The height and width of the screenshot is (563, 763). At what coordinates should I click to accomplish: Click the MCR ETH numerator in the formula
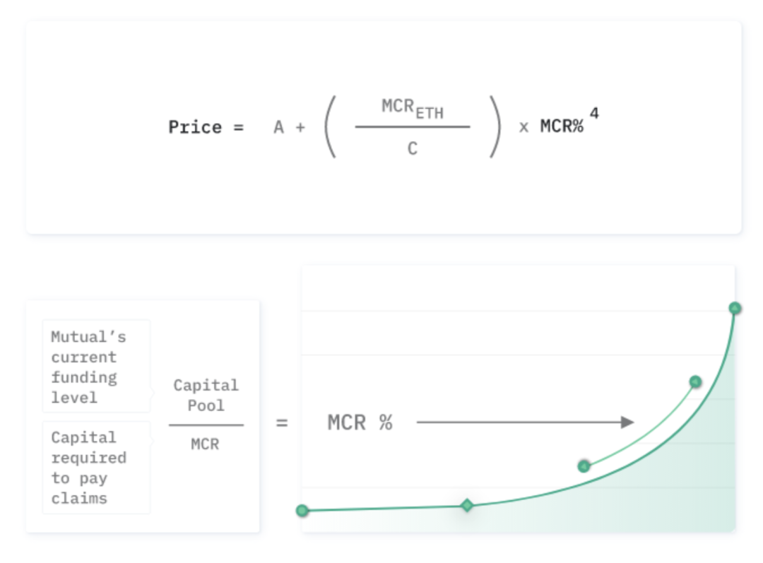413,108
